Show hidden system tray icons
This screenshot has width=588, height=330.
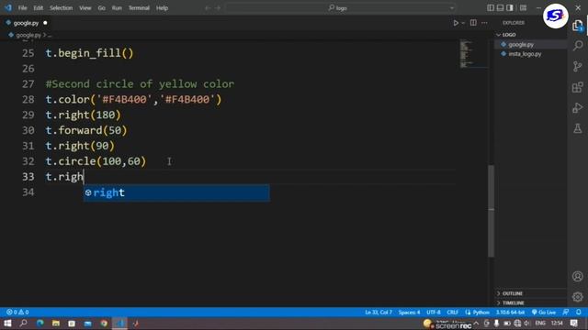(476, 324)
